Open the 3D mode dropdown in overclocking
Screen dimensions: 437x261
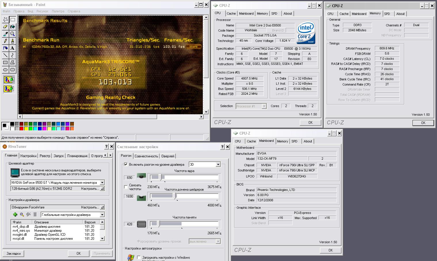(x=218, y=165)
